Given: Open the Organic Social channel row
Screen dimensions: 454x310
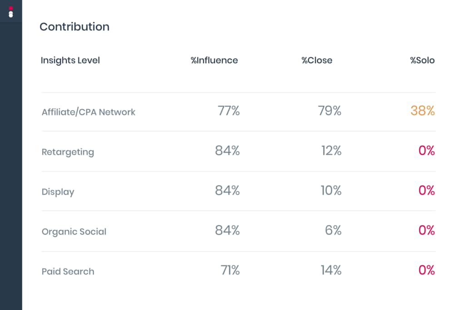Looking at the screenshot, I should 74,232.
